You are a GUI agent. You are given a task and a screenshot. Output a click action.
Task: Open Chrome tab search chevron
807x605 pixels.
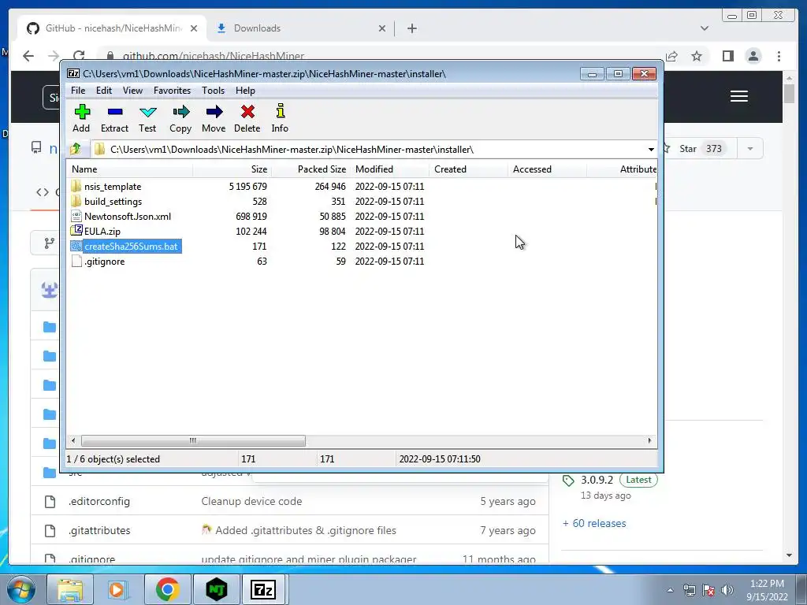coord(704,28)
